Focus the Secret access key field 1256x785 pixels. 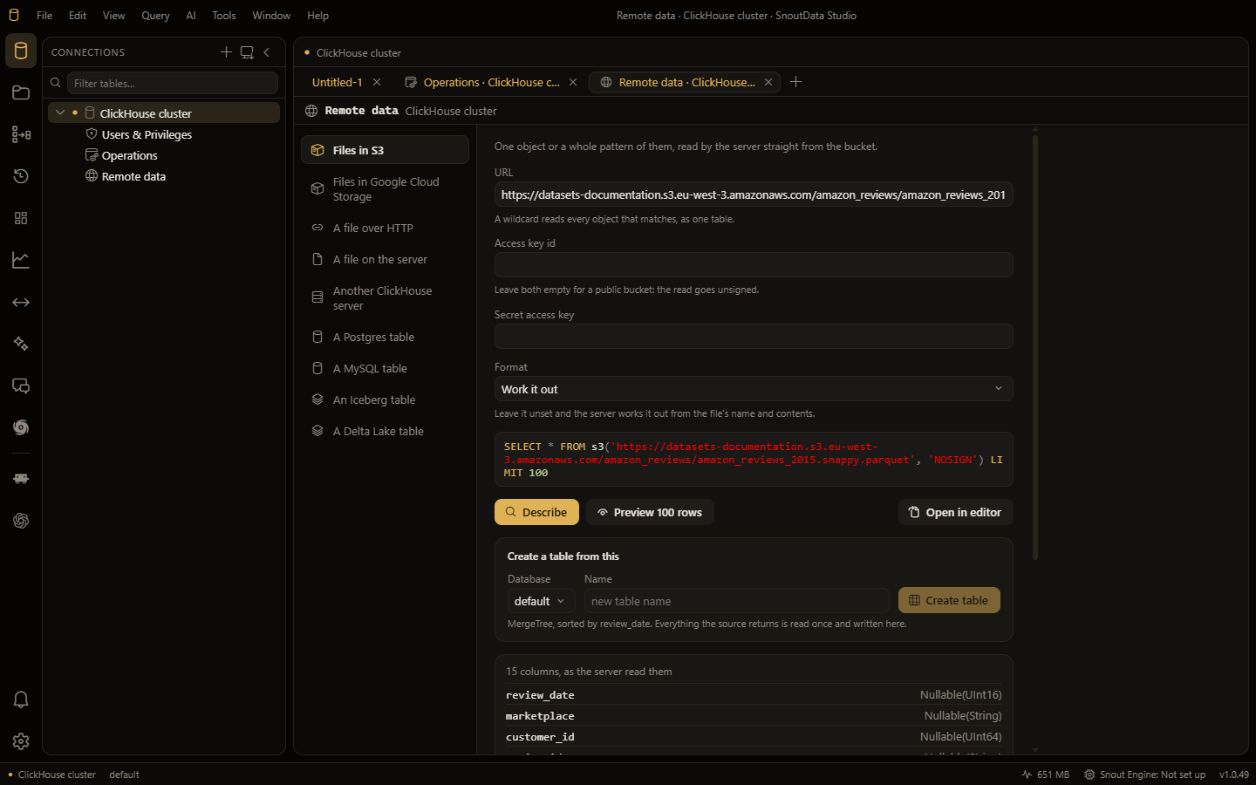[754, 336]
